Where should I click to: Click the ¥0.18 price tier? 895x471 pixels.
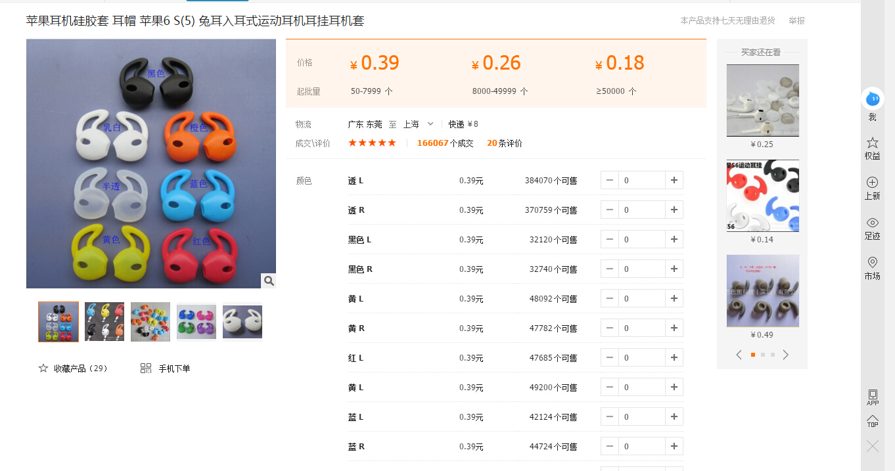620,63
